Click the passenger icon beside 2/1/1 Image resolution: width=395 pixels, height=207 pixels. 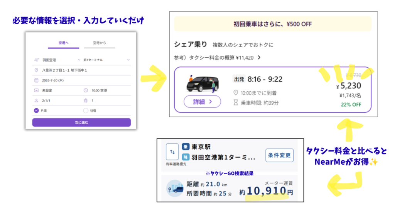36,100
